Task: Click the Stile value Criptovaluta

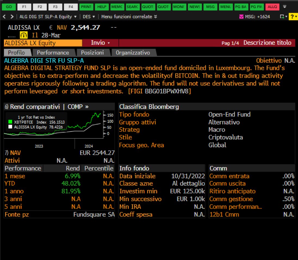Action: point(226,137)
